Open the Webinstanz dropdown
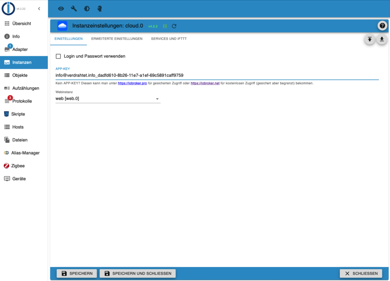 [x=108, y=99]
